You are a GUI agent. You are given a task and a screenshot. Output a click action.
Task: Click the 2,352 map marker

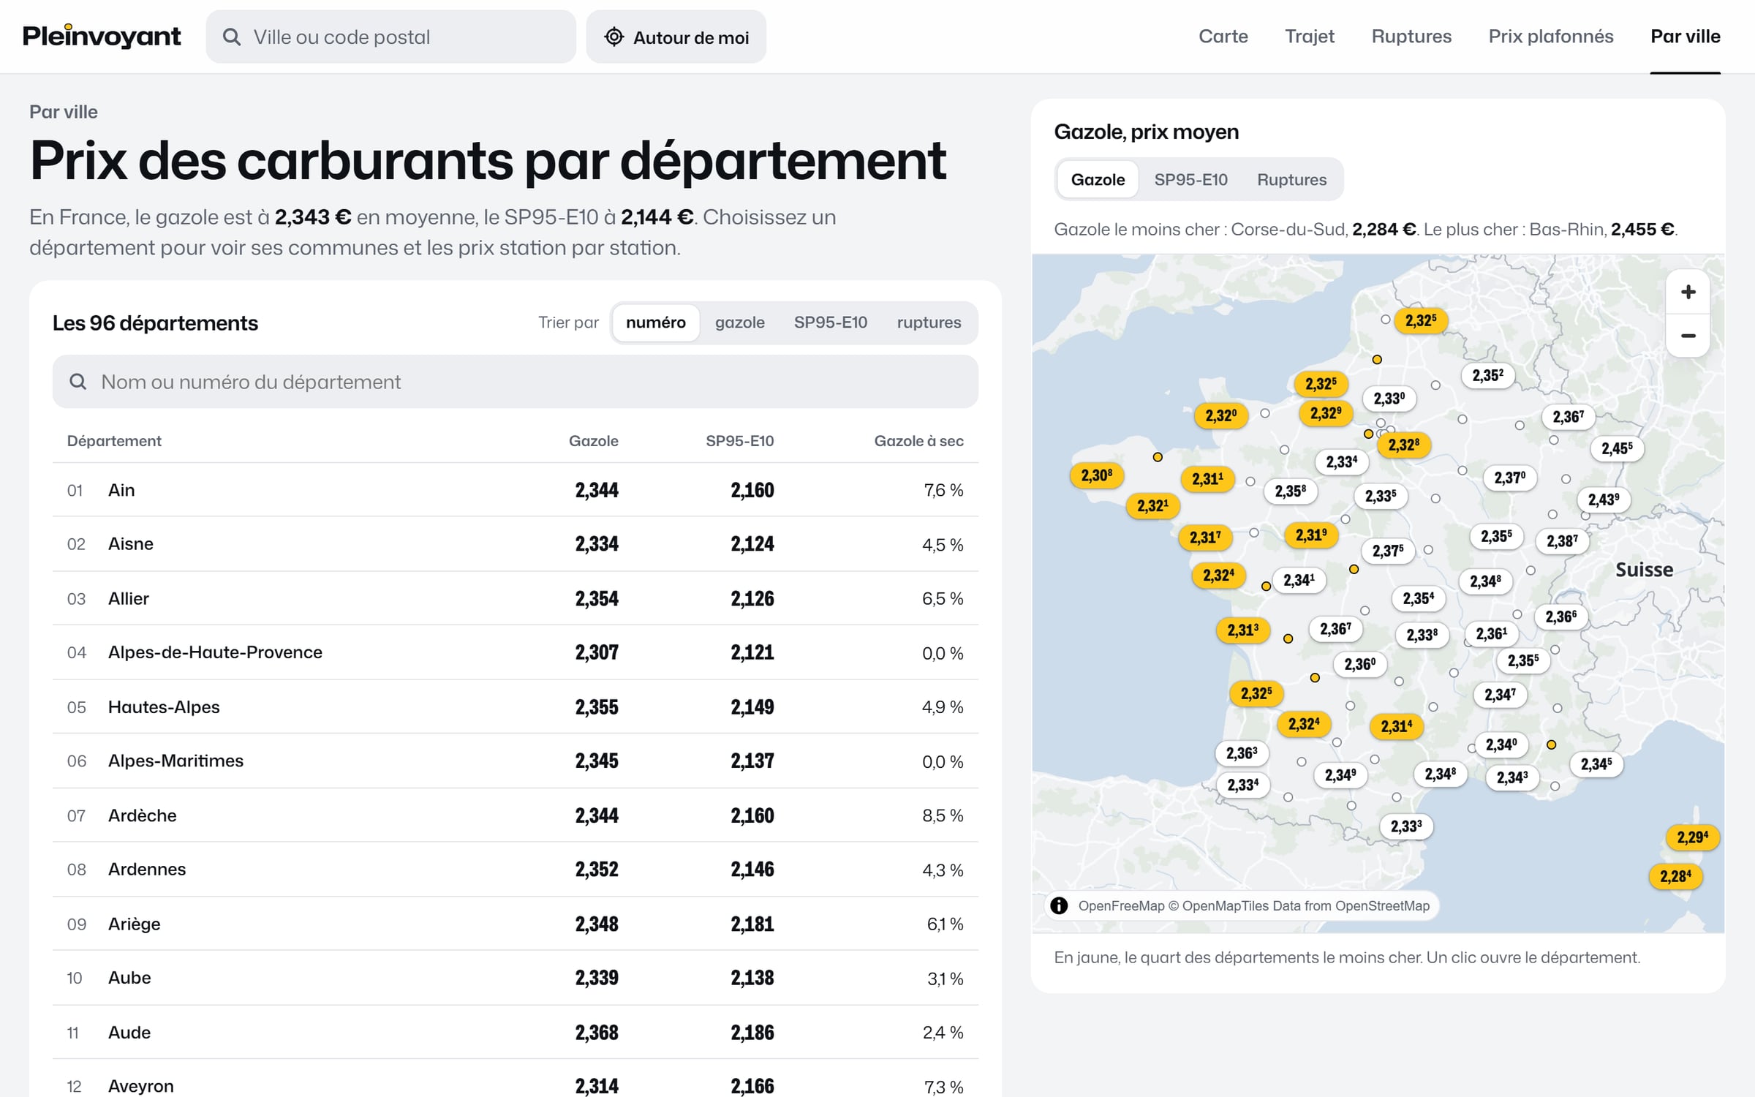pos(1488,375)
